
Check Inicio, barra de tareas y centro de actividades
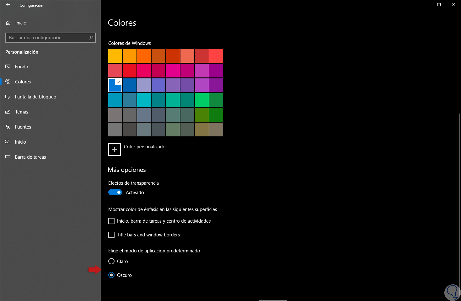(111, 221)
